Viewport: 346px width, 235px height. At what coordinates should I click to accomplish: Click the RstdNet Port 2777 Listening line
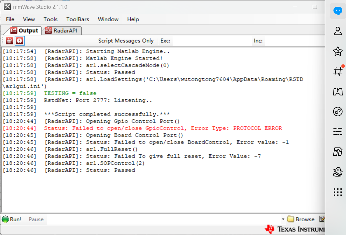pos(77,100)
